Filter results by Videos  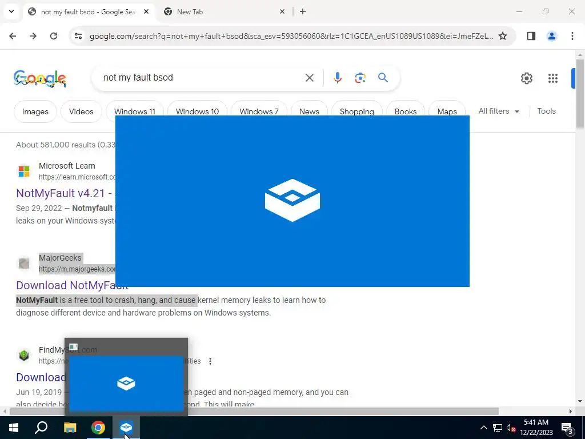pos(81,111)
